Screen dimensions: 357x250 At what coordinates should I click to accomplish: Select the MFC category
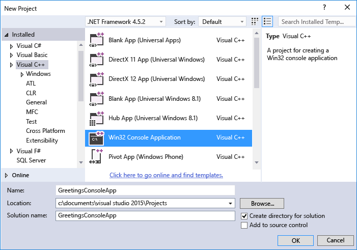click(x=32, y=112)
